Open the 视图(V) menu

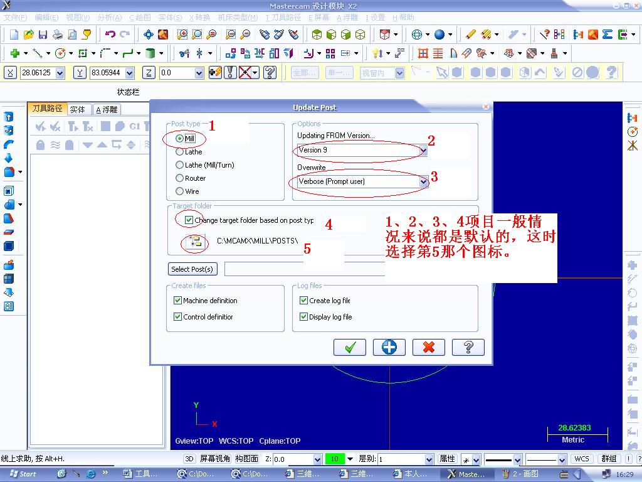click(78, 18)
